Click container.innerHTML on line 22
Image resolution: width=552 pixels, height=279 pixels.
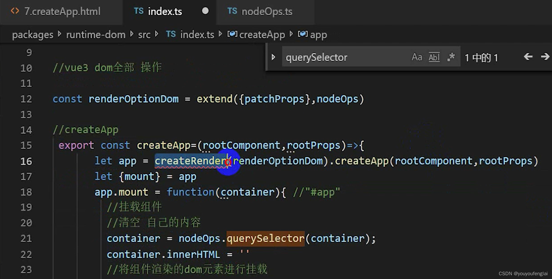pyautogui.click(x=164, y=254)
